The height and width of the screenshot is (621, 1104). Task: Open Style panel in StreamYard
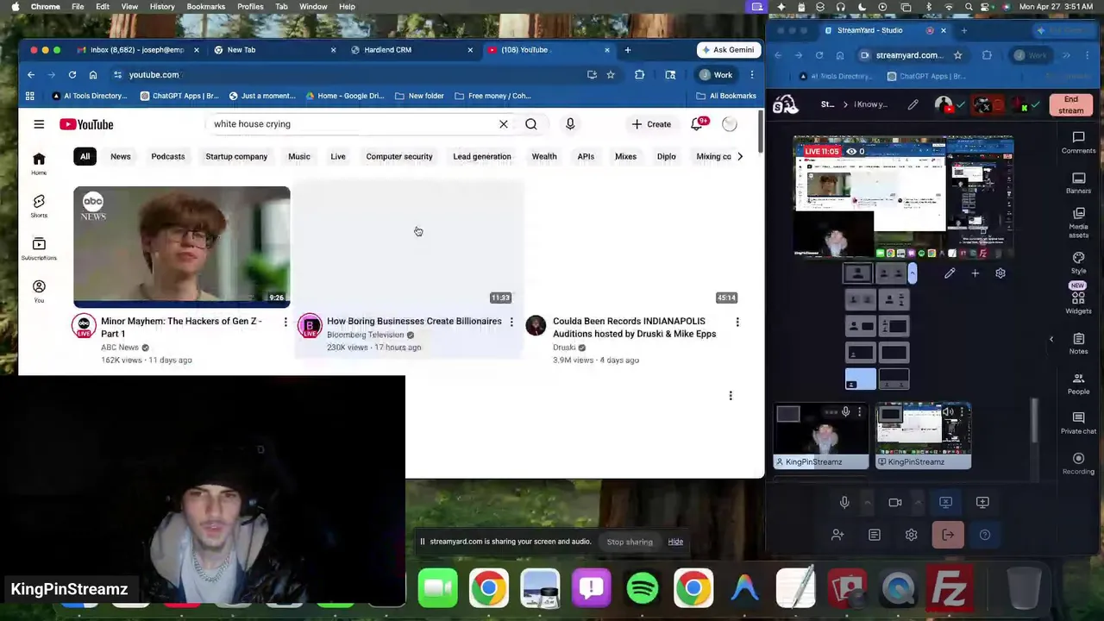point(1078,262)
